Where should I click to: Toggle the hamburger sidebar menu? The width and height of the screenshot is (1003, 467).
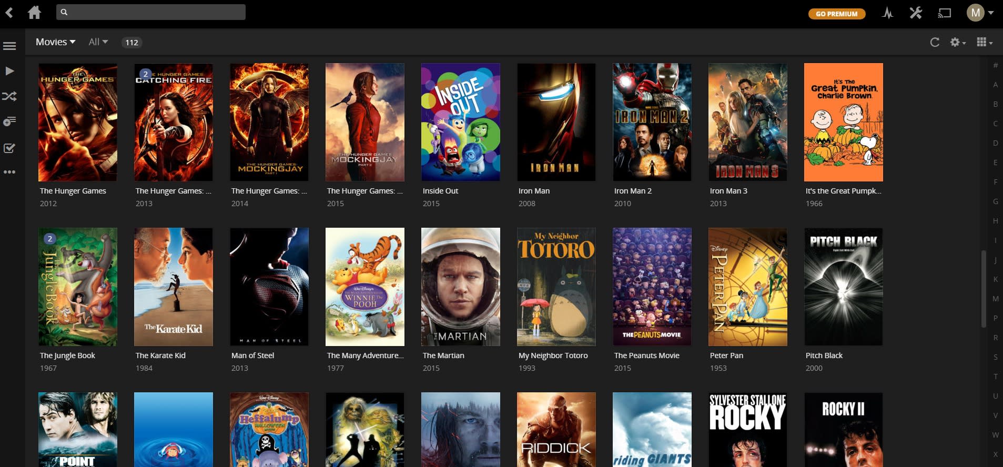point(9,46)
